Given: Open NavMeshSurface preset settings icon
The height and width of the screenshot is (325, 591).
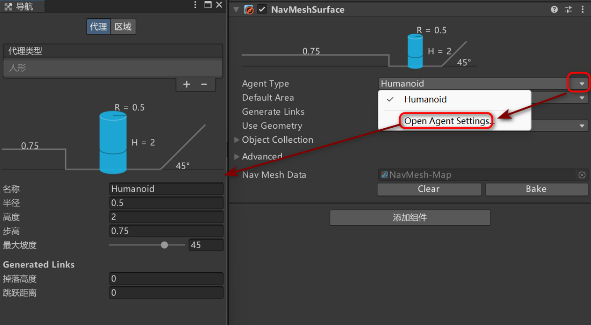Looking at the screenshot, I should [568, 10].
